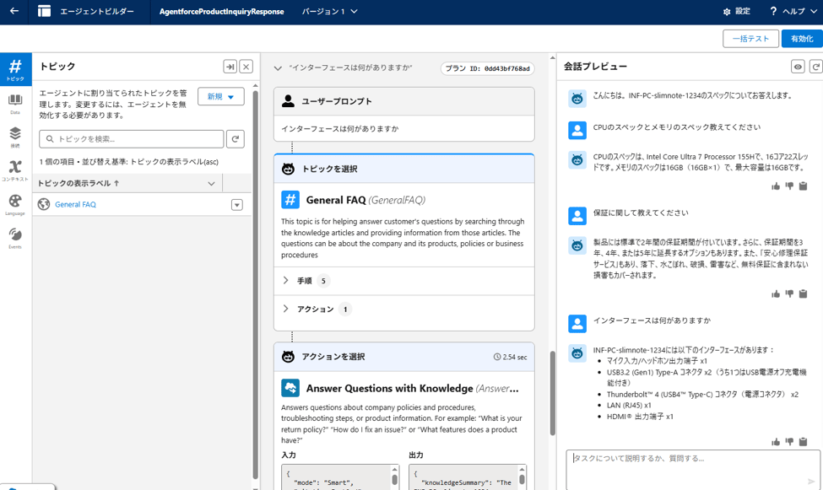Open the 接続 layers sidebar tab
This screenshot has width=823, height=490.
tap(15, 137)
